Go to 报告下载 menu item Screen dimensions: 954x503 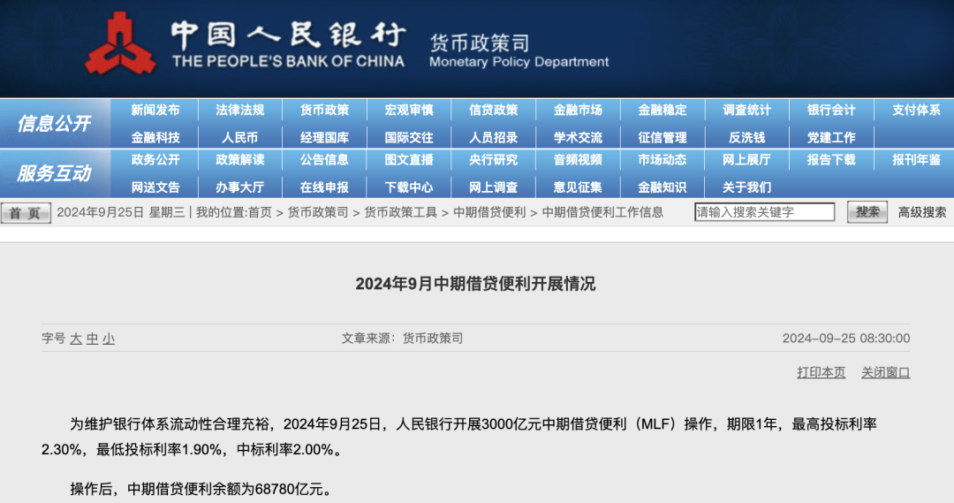coord(831,160)
